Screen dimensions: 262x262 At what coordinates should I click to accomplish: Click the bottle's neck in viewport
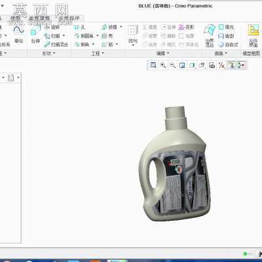pos(176,118)
